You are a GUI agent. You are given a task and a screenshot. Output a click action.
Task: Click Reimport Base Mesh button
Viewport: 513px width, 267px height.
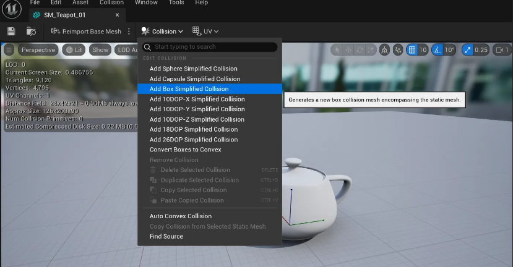86,32
